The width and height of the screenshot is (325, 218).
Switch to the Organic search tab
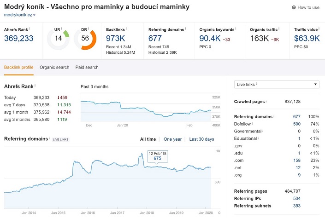coord(54,67)
